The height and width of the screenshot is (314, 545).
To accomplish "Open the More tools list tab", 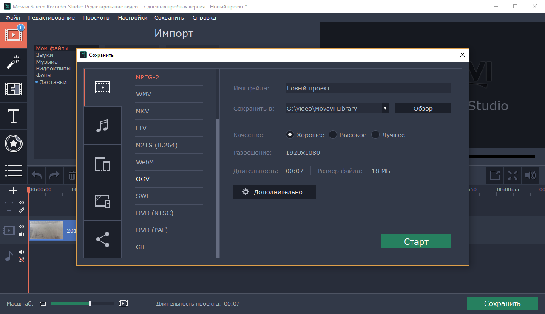I will pyautogui.click(x=14, y=170).
